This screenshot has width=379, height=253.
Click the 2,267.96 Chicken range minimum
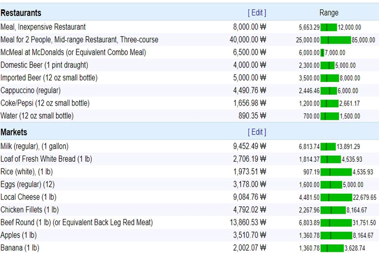point(309,210)
